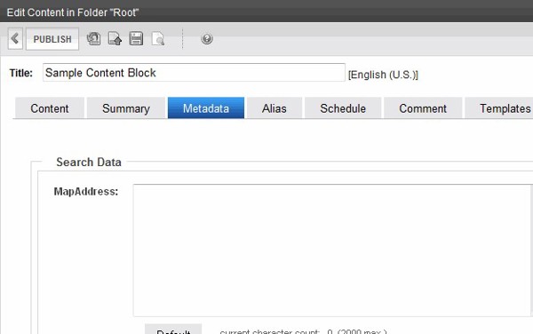533x334 pixels.
Task: Click the Default button below MapAddress
Action: point(173,329)
